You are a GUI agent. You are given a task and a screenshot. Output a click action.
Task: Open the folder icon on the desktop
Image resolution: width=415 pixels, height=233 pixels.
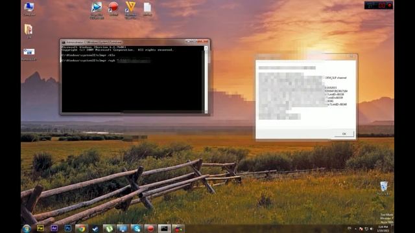pyautogui.click(x=29, y=31)
